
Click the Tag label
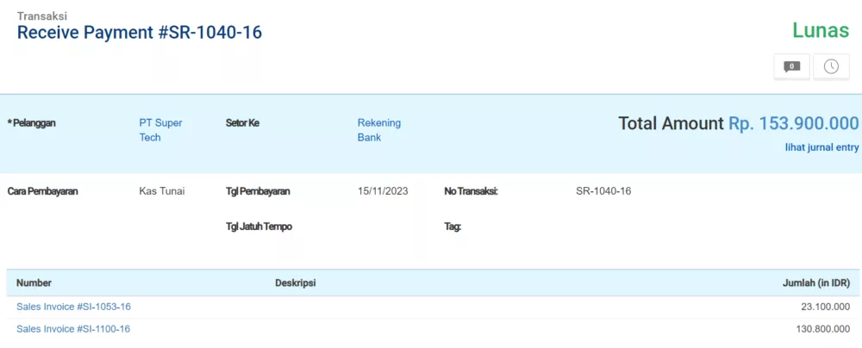(453, 227)
